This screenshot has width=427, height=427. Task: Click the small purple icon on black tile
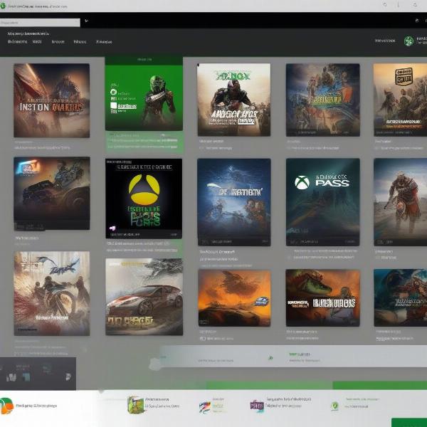(x=112, y=228)
